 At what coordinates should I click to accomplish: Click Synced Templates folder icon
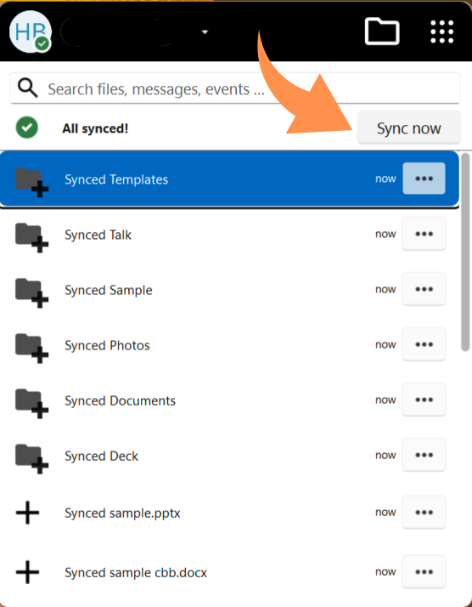pyautogui.click(x=31, y=182)
